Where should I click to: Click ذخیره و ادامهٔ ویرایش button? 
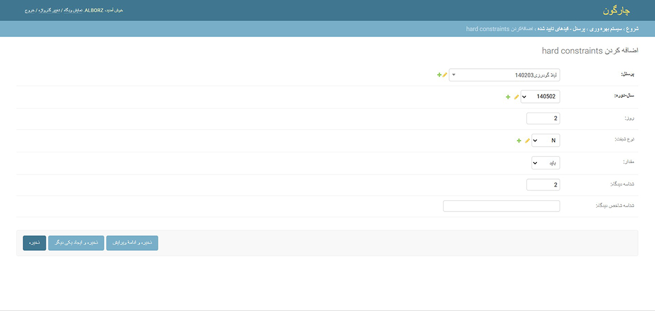click(132, 243)
